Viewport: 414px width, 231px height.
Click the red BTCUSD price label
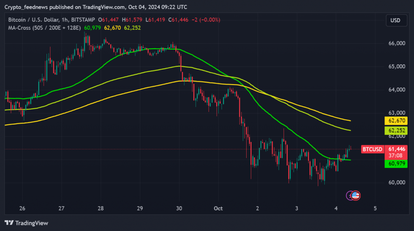coord(372,149)
